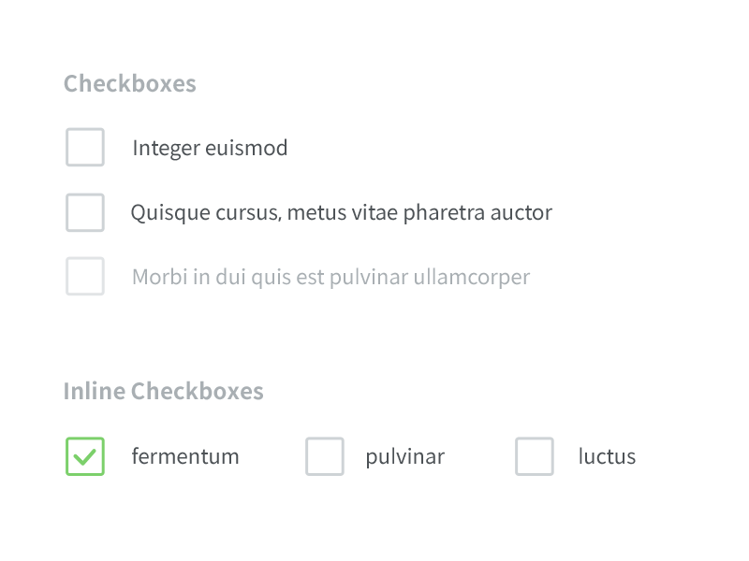The width and height of the screenshot is (749, 561).
Task: Click the green checkmark next to fermentum
Action: [x=84, y=456]
